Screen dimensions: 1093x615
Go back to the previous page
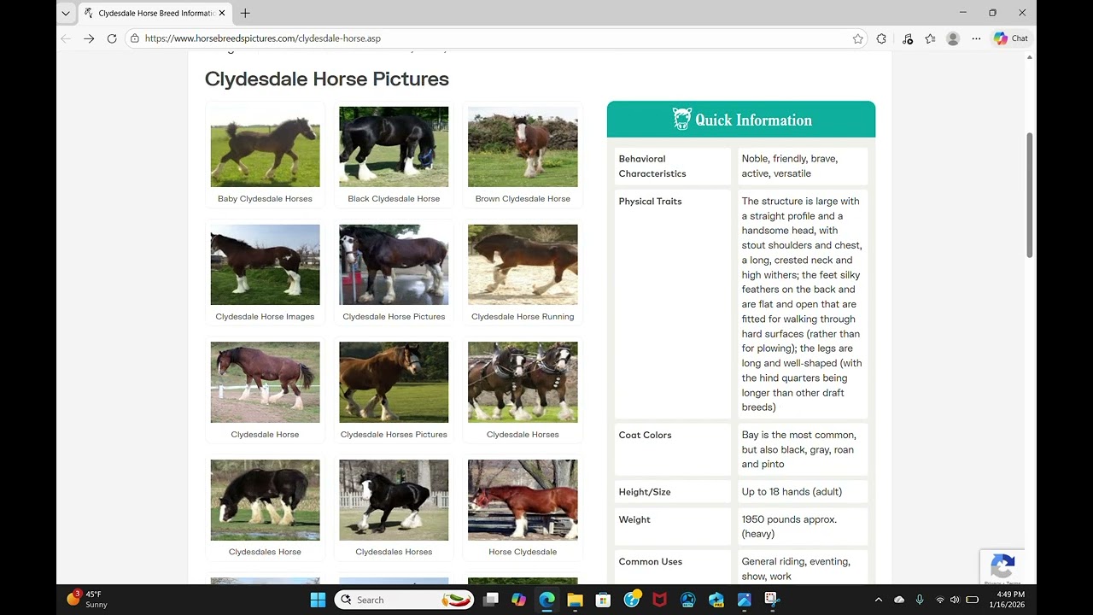(66, 38)
